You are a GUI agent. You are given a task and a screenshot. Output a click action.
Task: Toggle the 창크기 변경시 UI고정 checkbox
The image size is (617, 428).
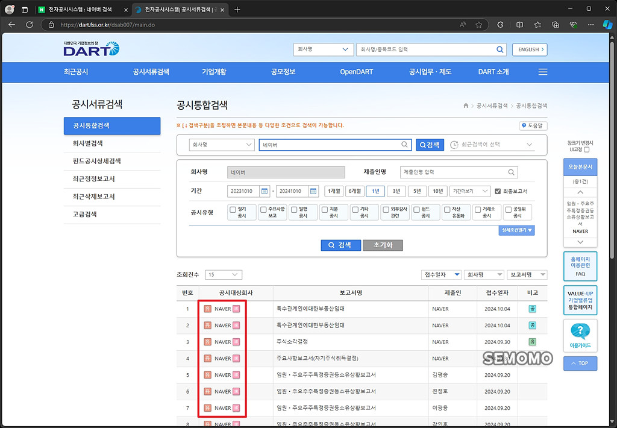[x=587, y=149]
